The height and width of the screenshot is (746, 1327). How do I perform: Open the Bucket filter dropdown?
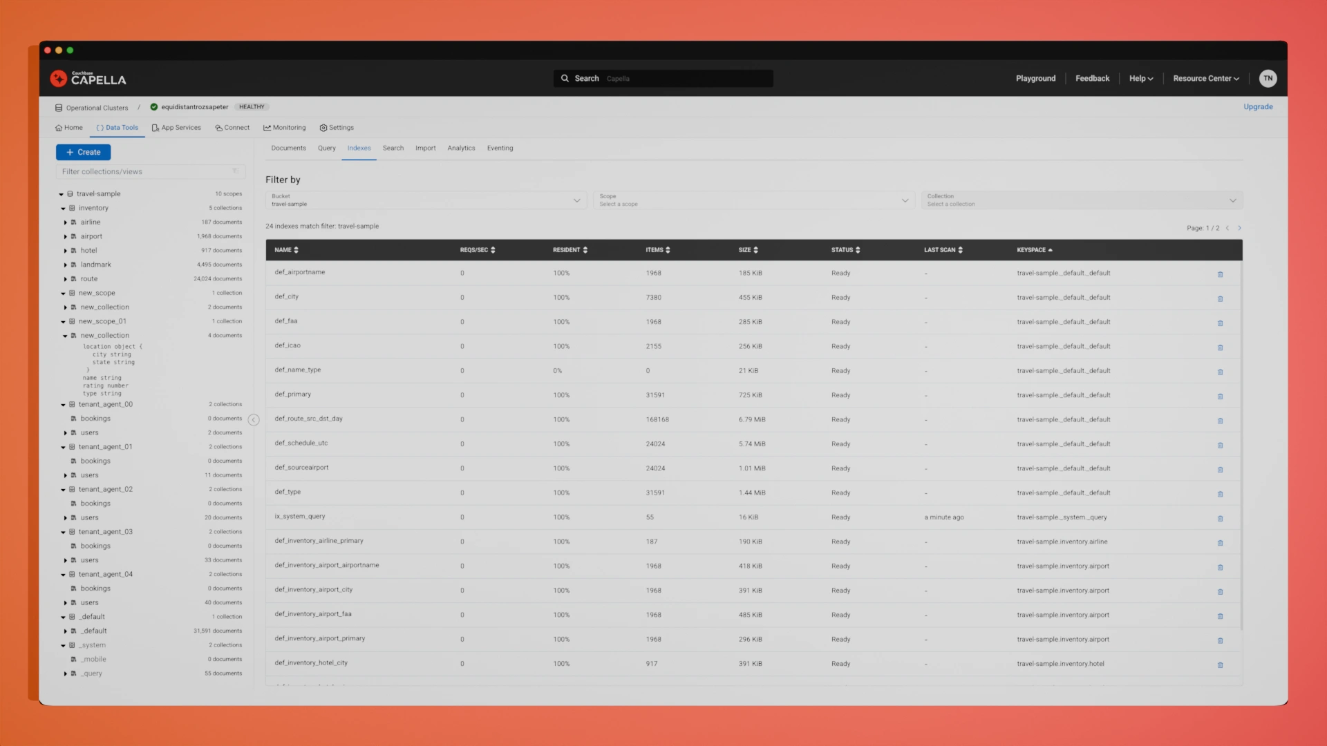(x=426, y=200)
